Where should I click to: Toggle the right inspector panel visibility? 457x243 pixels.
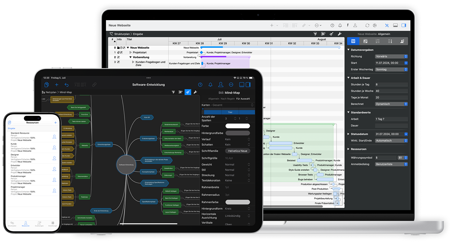tap(403, 25)
